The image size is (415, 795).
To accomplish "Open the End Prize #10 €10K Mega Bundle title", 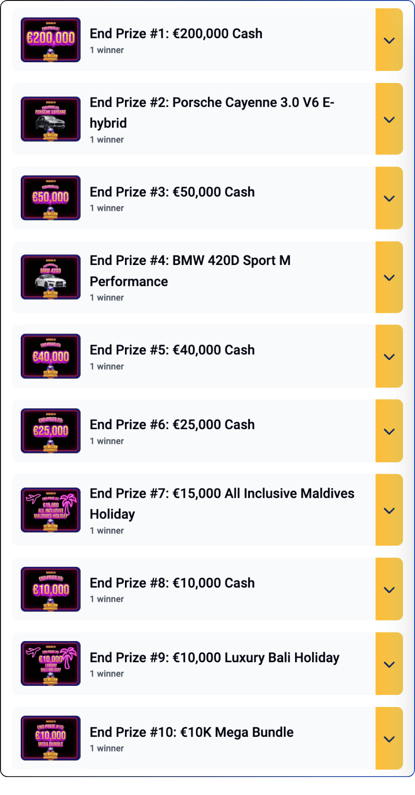I will [x=191, y=732].
